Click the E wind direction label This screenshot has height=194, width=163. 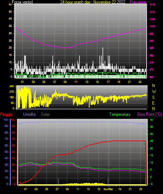[153, 103]
